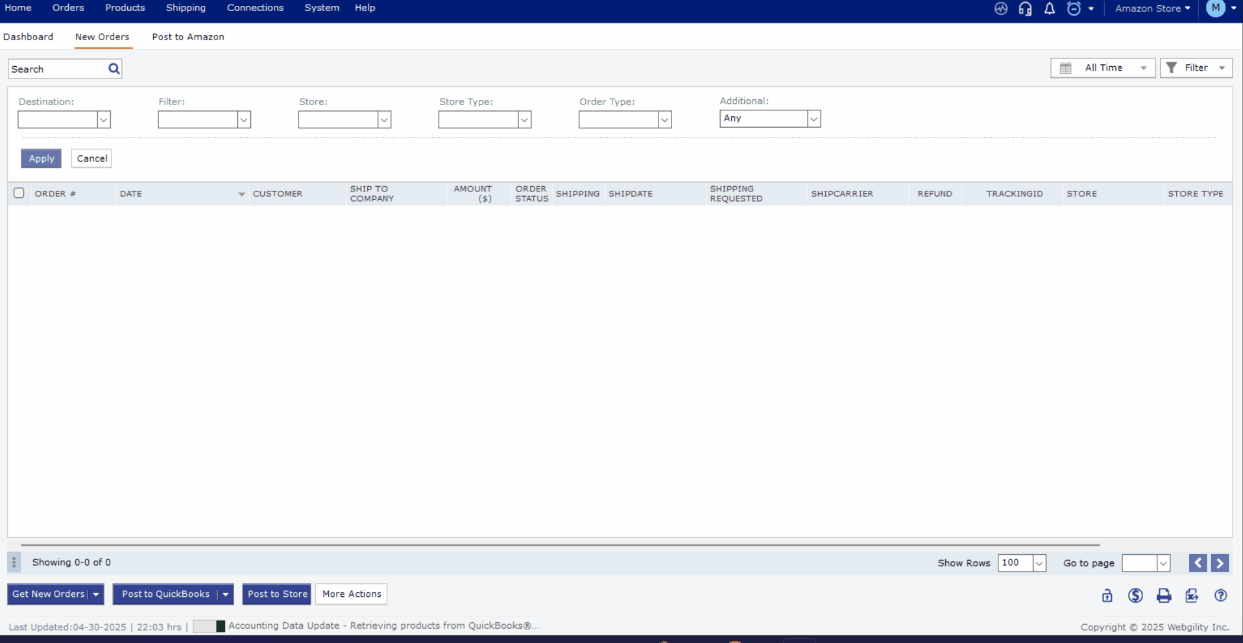Export to Excel using the spreadsheet icon
The height and width of the screenshot is (643, 1243).
[1192, 596]
